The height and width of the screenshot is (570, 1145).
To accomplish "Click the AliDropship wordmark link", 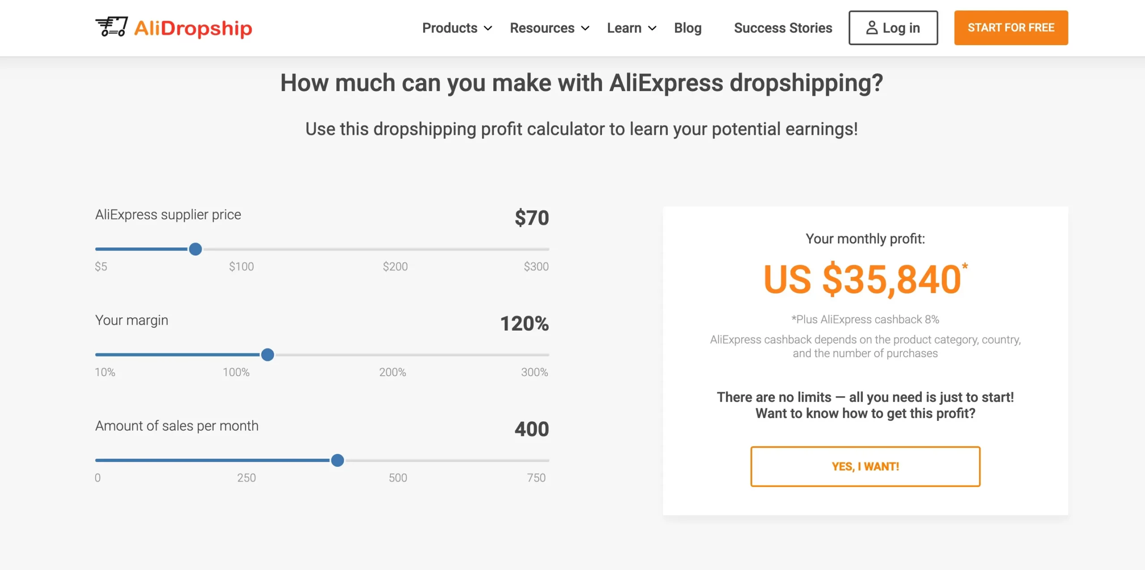I will click(x=193, y=28).
